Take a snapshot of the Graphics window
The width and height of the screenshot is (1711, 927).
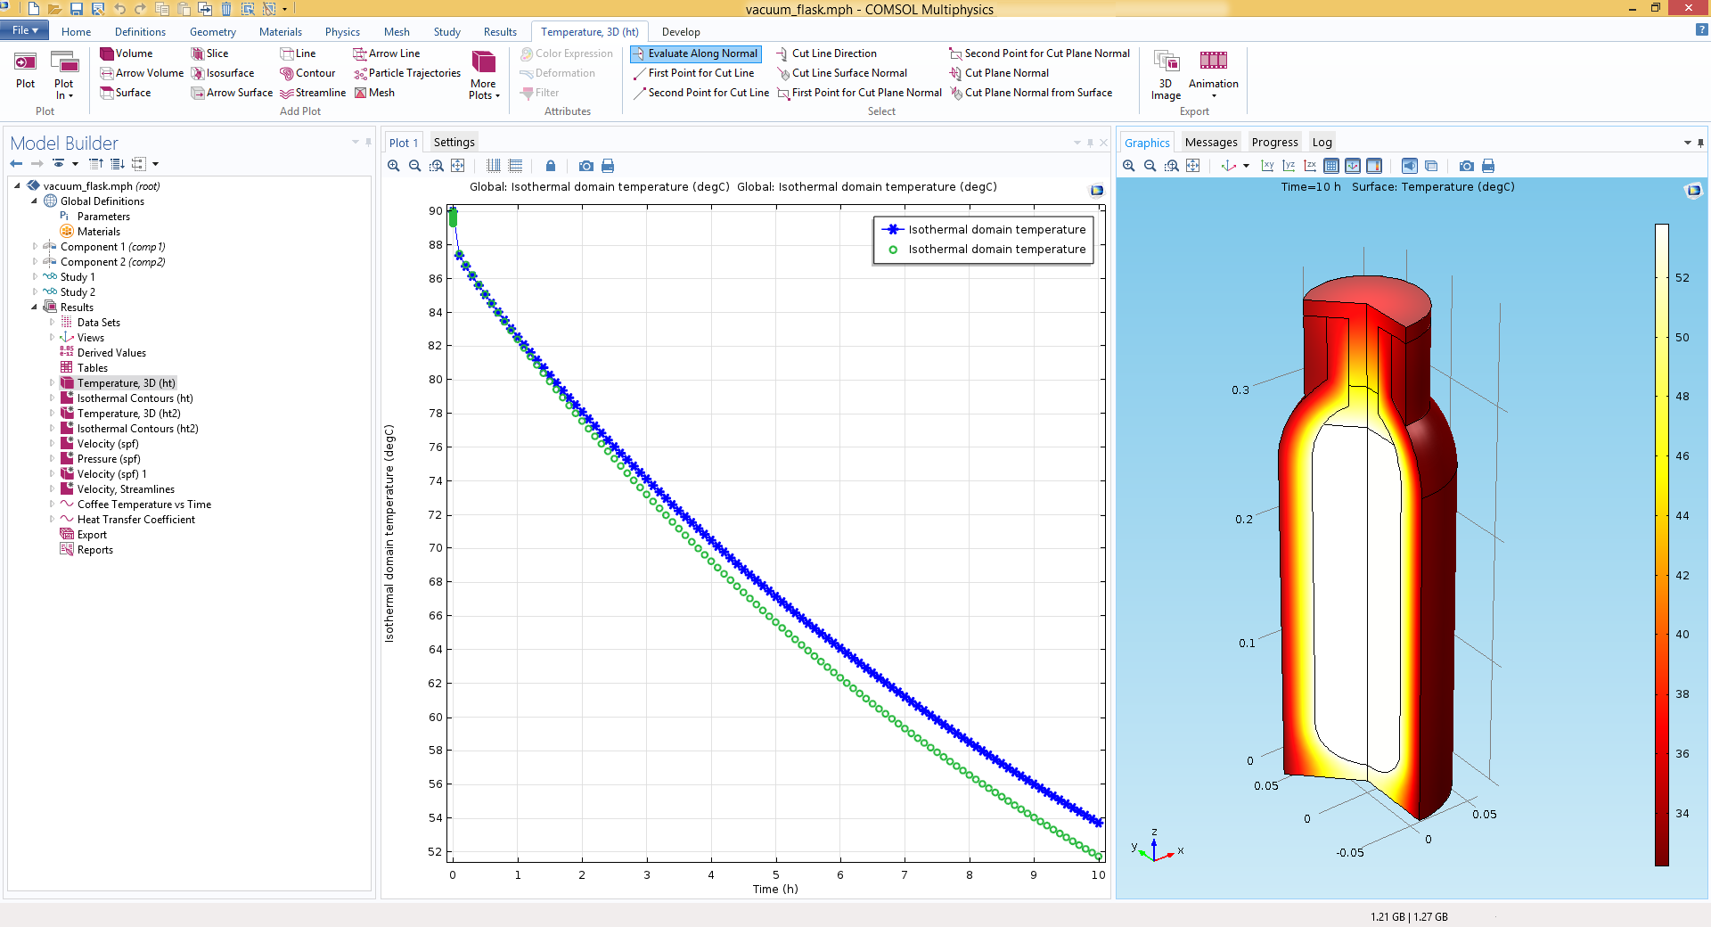(1466, 166)
